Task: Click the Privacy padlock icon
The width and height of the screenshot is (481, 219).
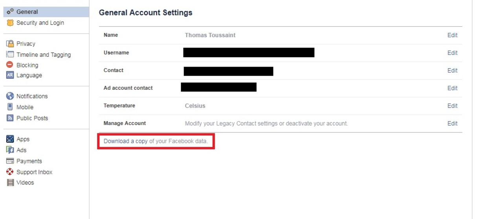Action: pos(10,44)
